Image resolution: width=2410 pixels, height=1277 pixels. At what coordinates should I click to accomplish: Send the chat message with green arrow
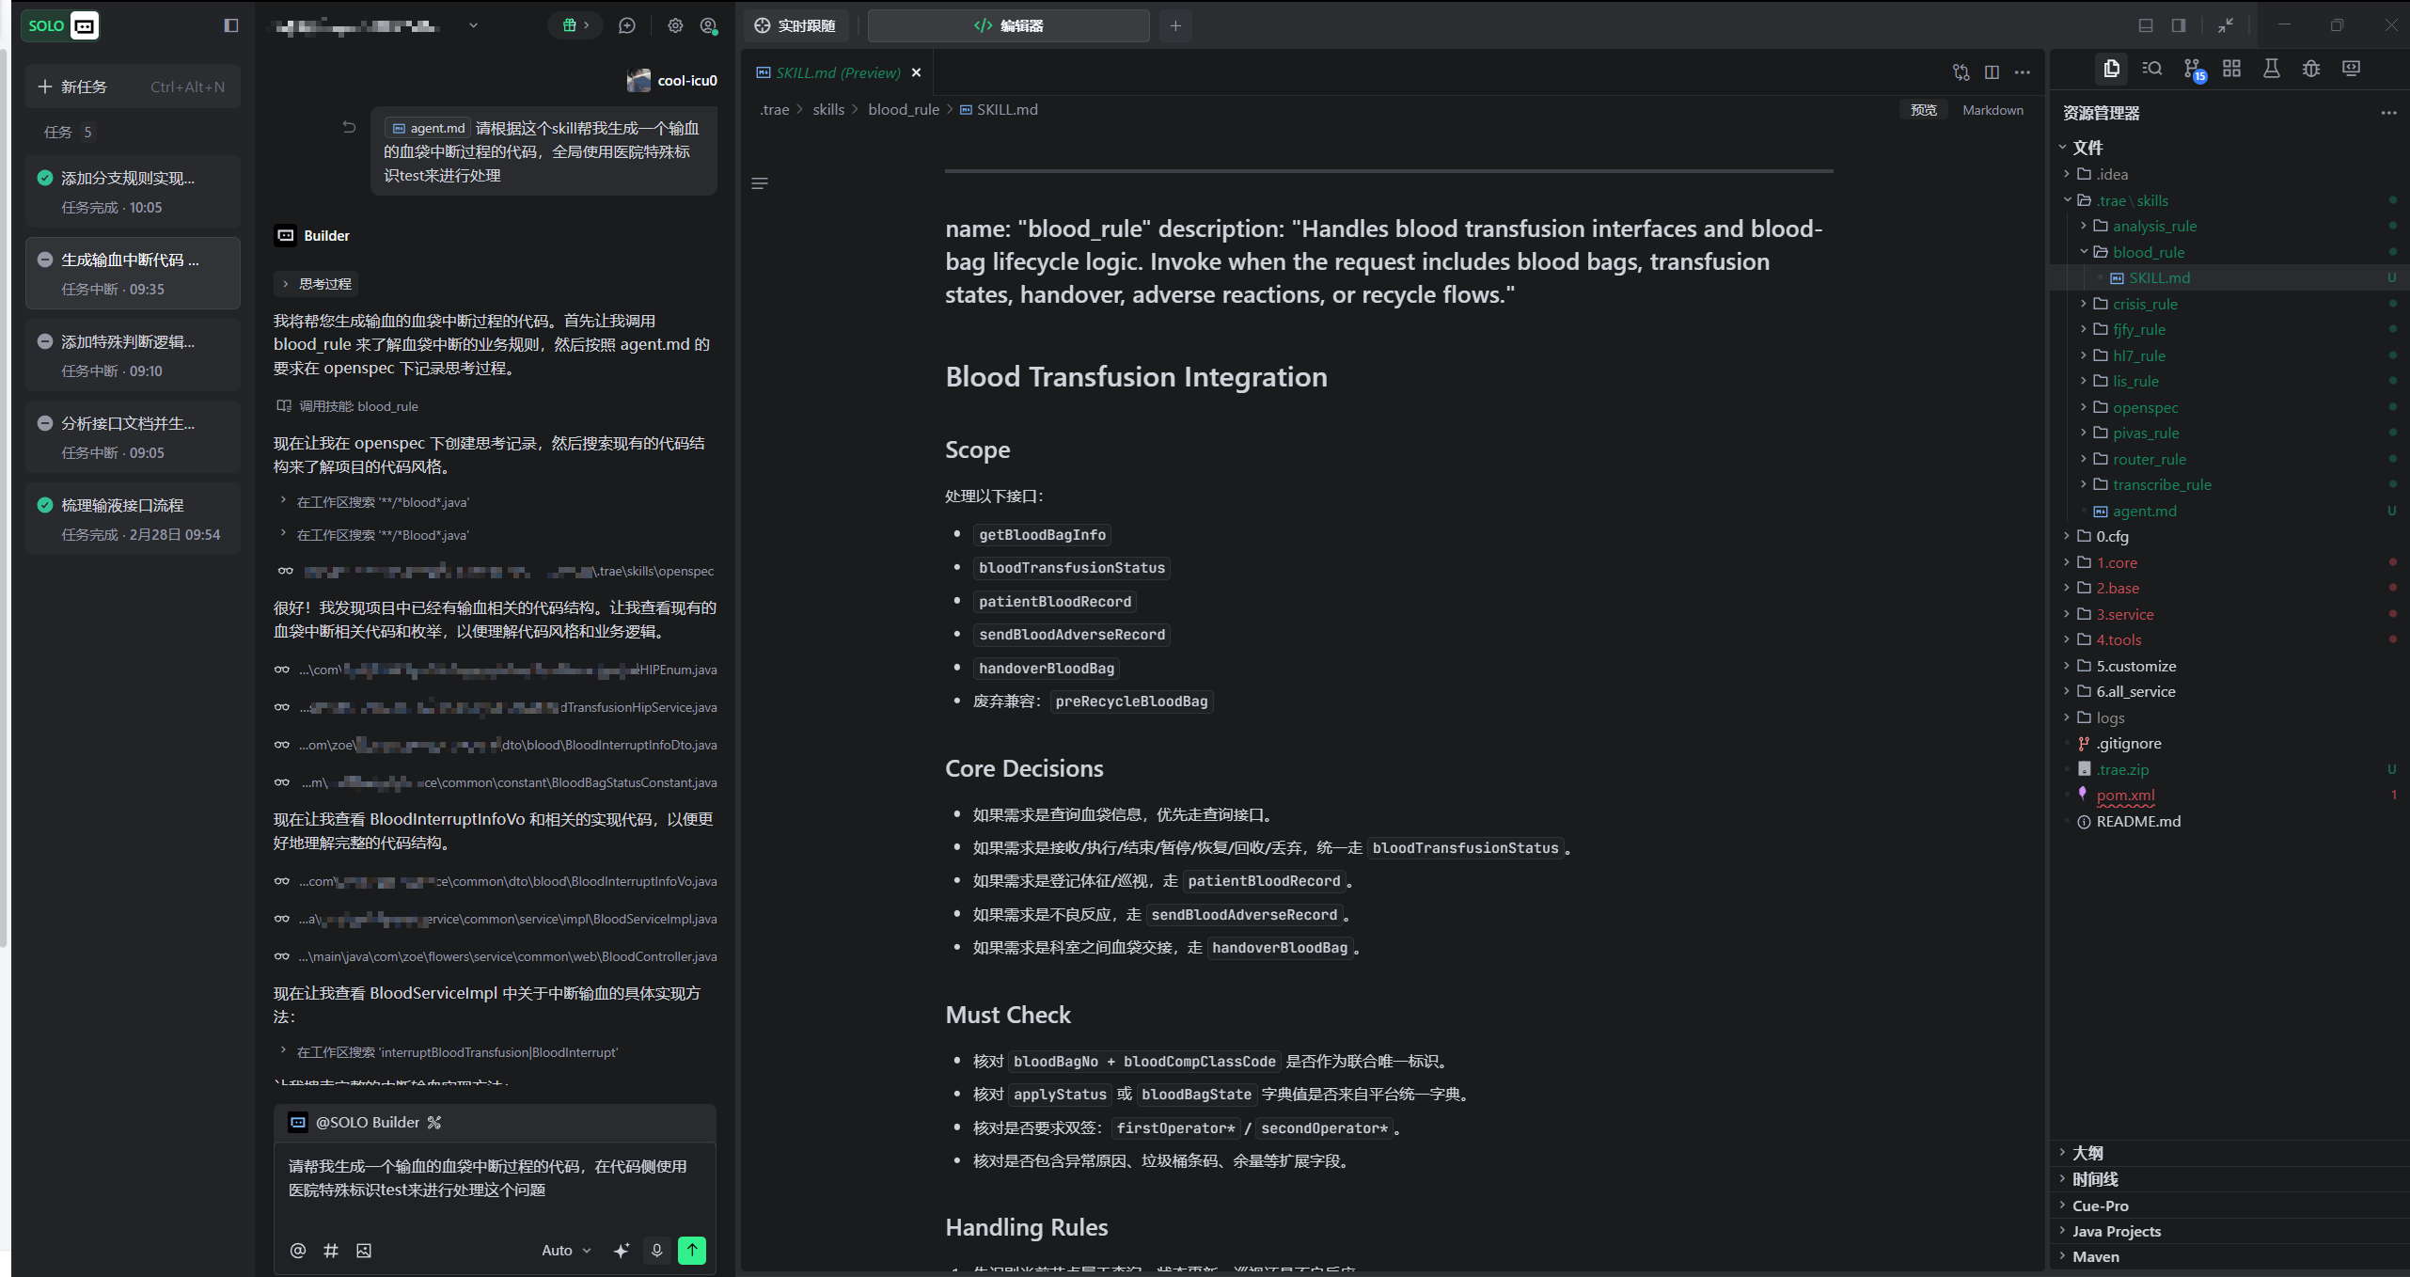[691, 1250]
